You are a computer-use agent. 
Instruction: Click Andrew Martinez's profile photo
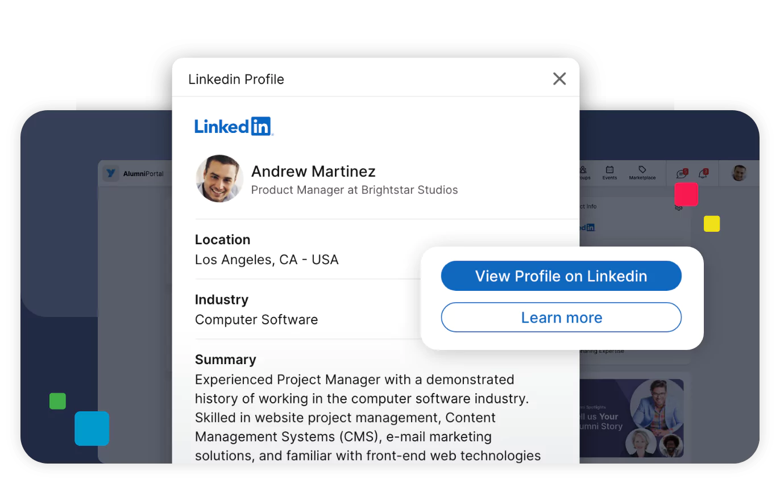point(219,178)
